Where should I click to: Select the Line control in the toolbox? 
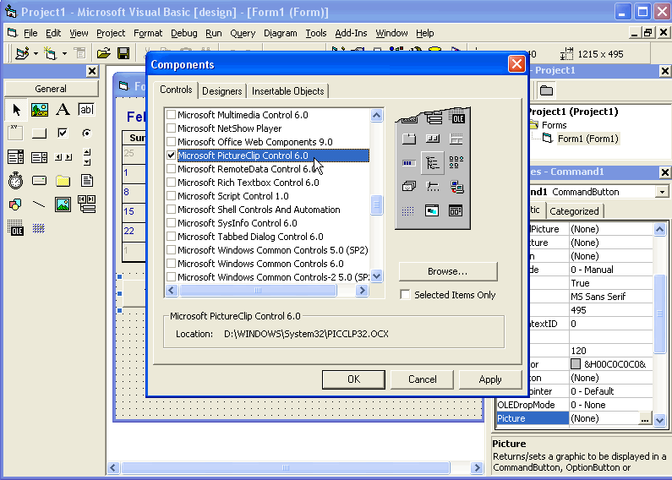coord(40,205)
